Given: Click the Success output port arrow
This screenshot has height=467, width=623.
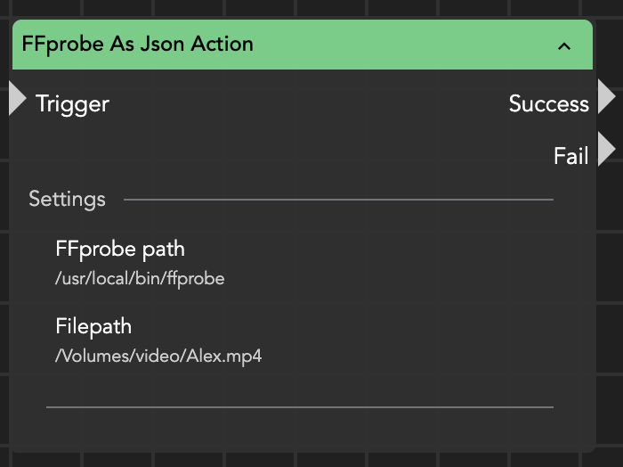Looking at the screenshot, I should tap(606, 96).
